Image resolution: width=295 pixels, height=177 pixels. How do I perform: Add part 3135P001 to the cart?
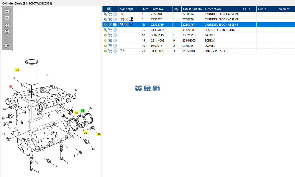click(110, 51)
